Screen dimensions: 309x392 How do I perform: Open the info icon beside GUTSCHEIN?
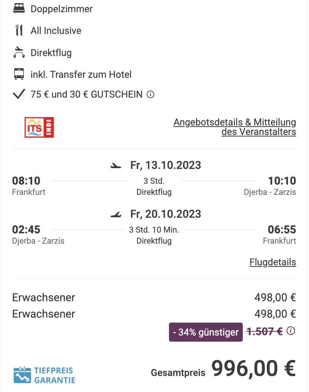click(150, 95)
